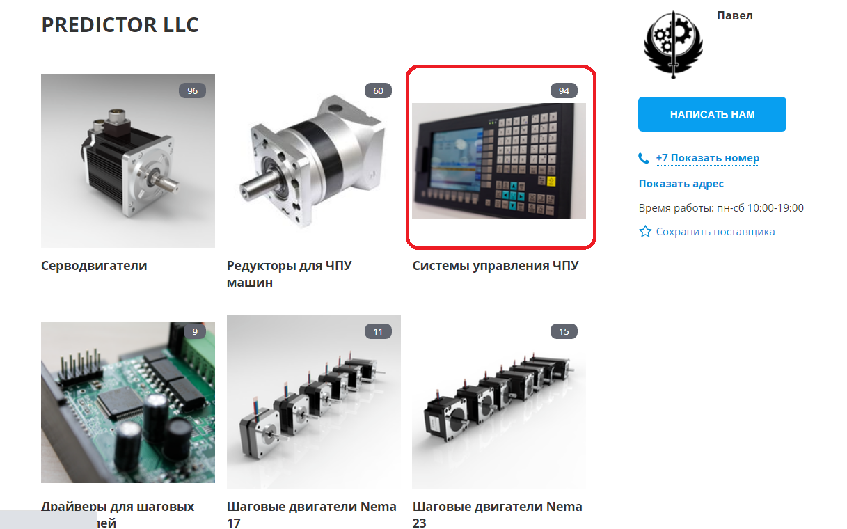The width and height of the screenshot is (847, 529).
Task: Expand the Показать адрес link
Action: (x=681, y=184)
